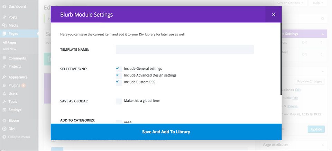332x151 pixels.
Task: Open All Pages submenu link
Action: (10, 43)
